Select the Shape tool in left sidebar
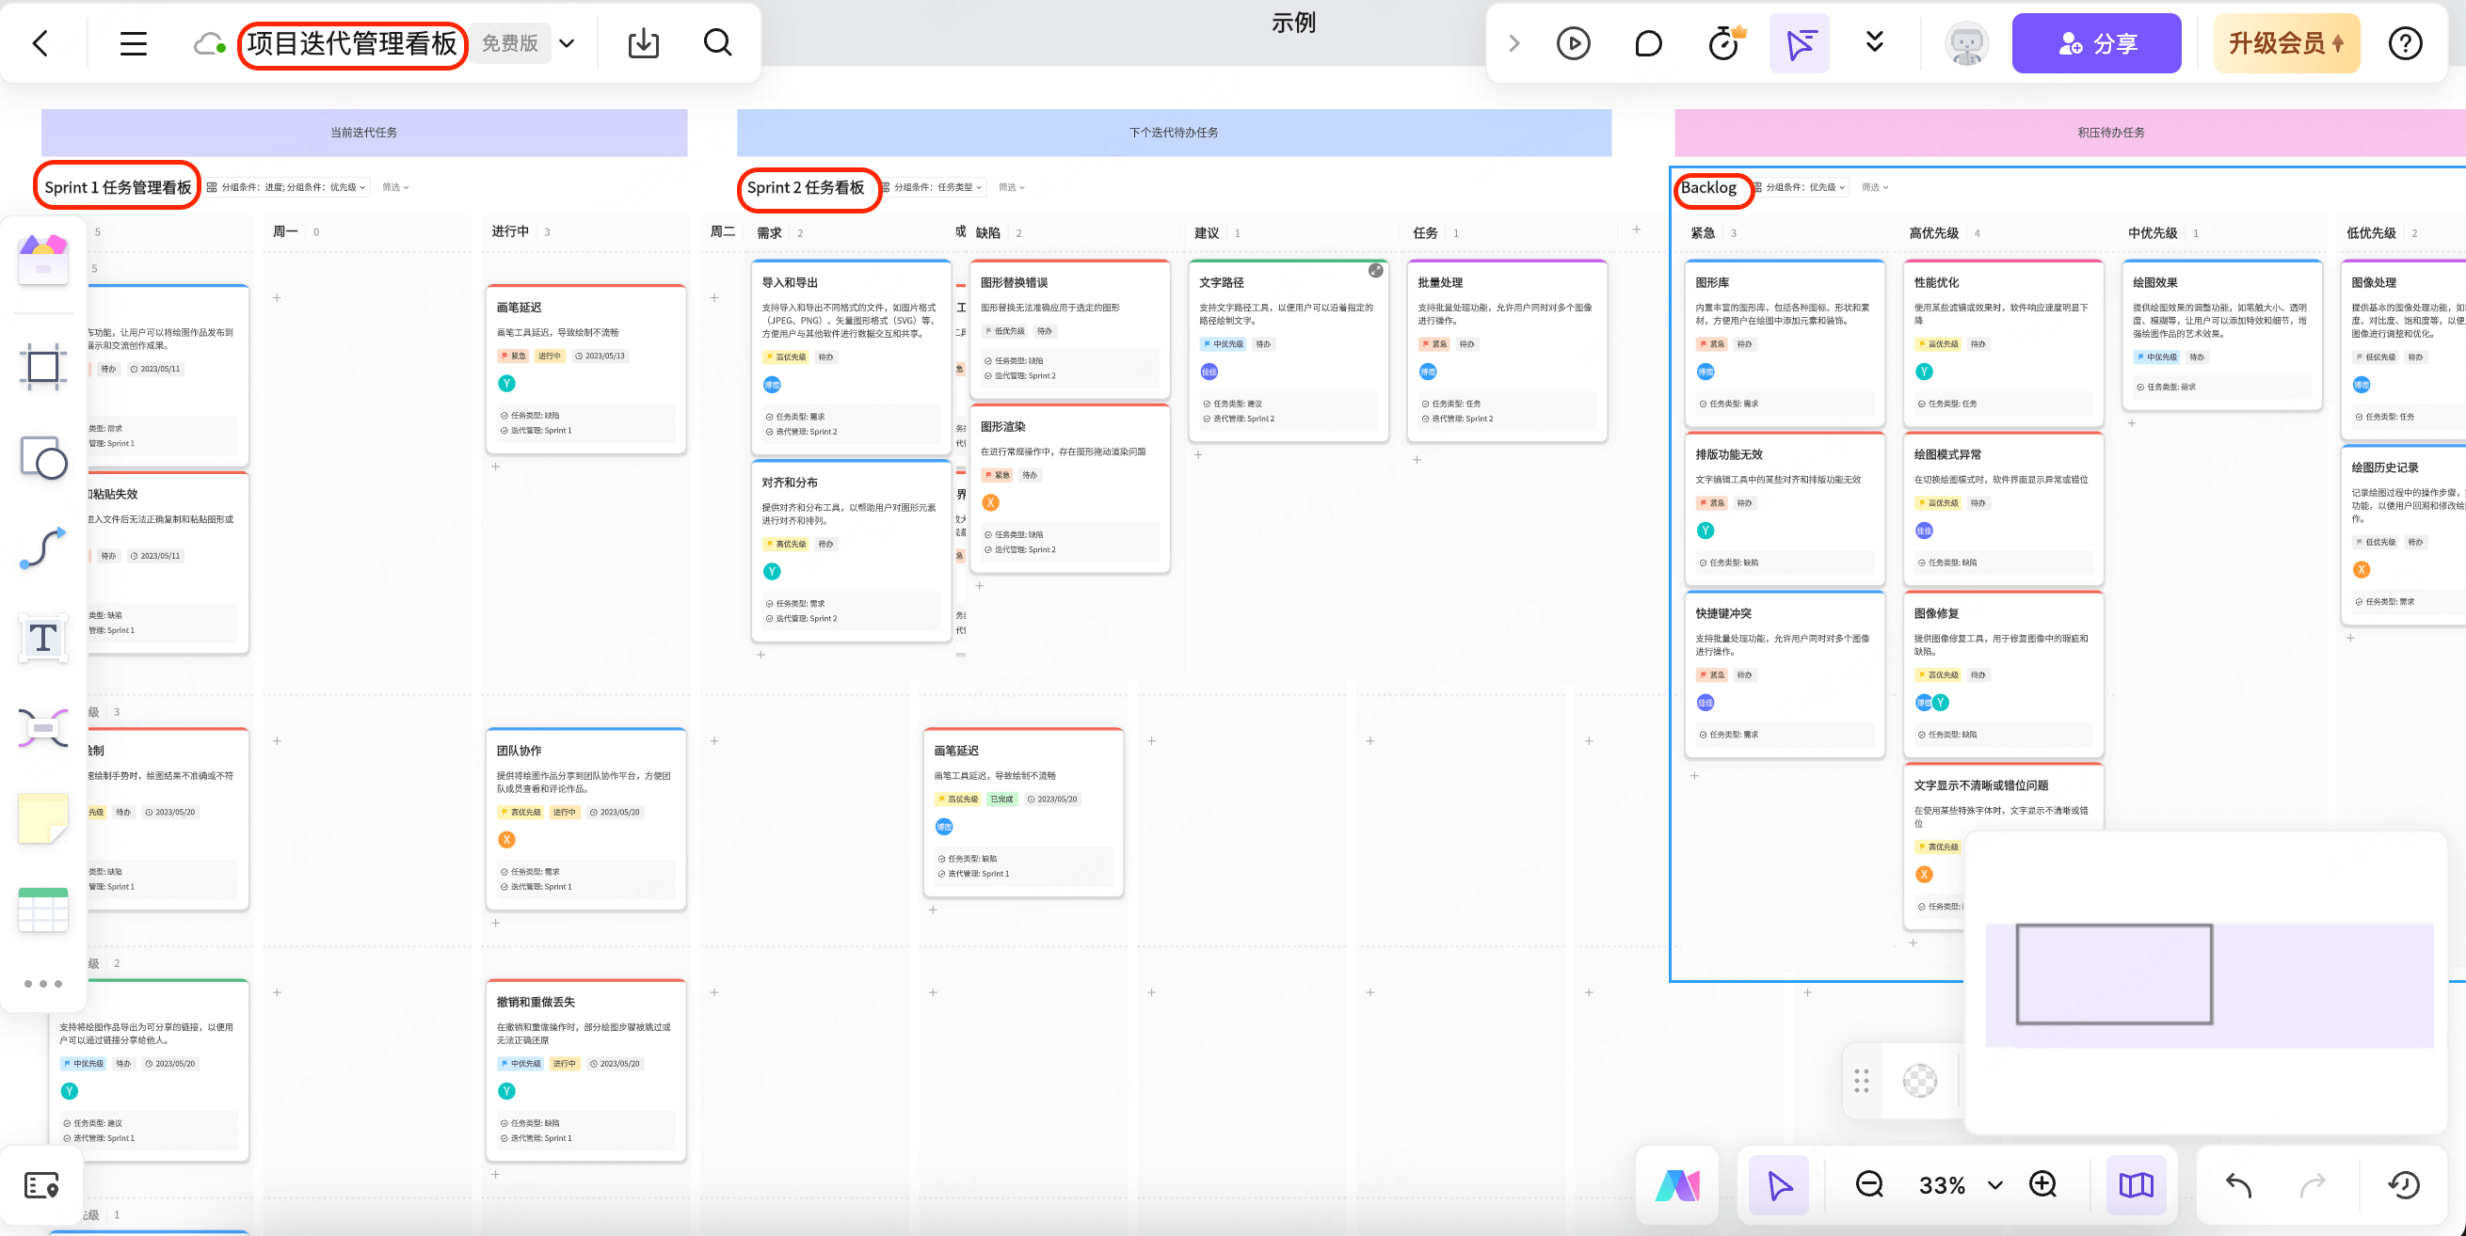Screen dimensions: 2466x1236 [43, 458]
